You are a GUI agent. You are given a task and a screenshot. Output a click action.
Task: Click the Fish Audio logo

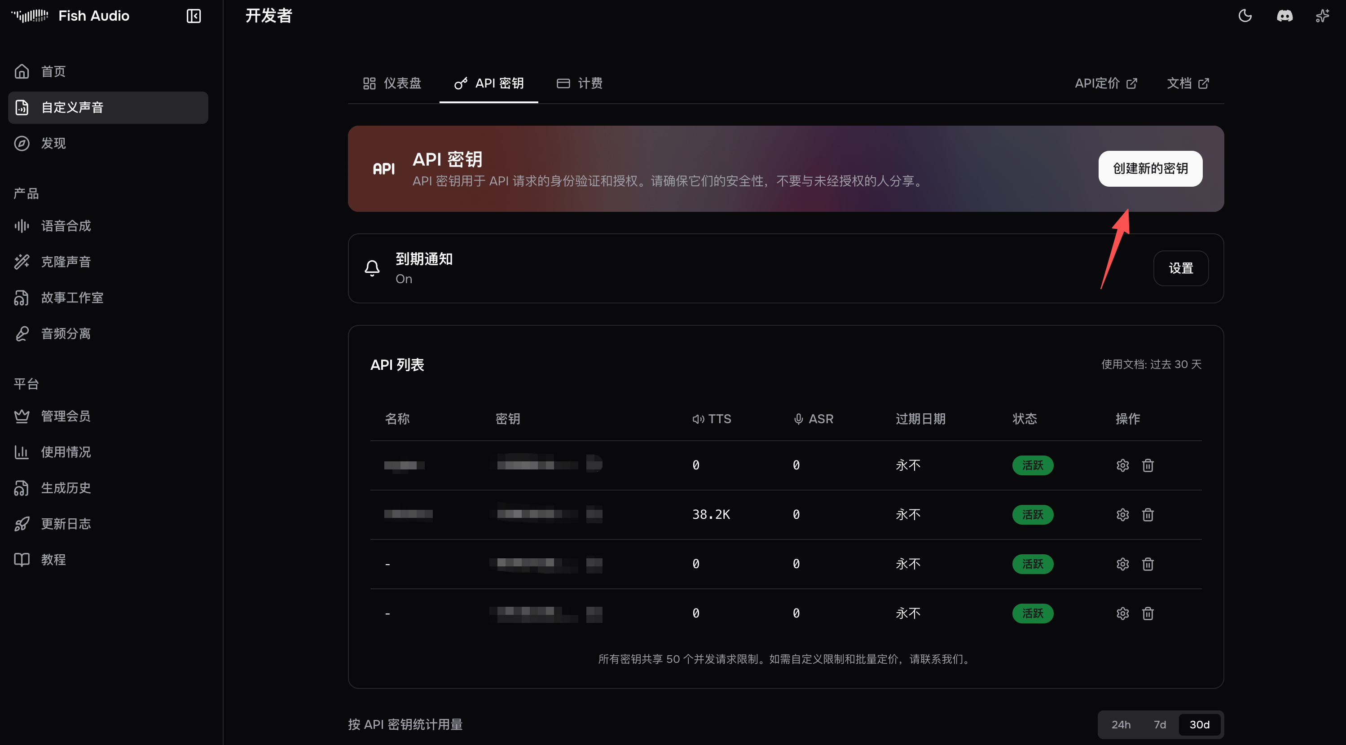click(x=70, y=16)
